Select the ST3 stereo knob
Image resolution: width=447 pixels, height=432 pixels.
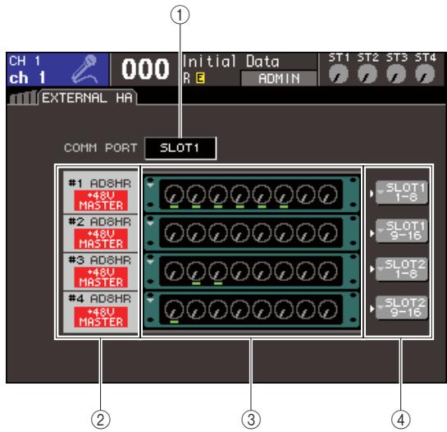[396, 74]
